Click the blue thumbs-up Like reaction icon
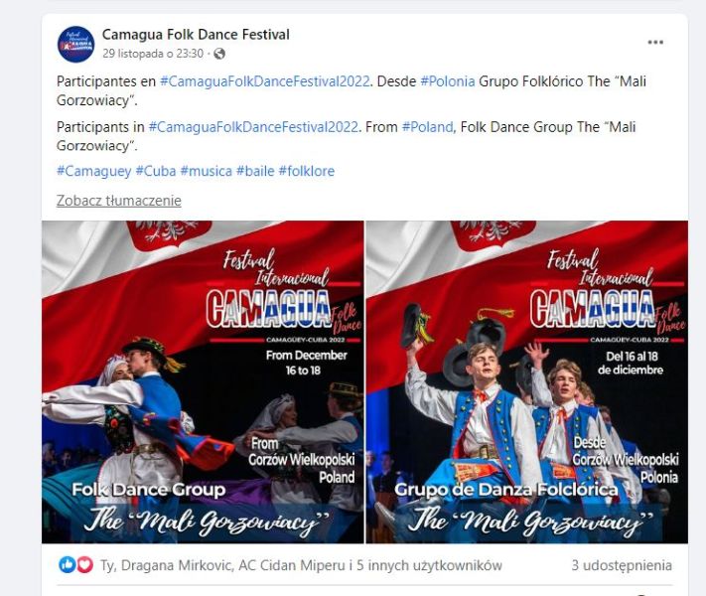This screenshot has height=596, width=706. (x=68, y=564)
